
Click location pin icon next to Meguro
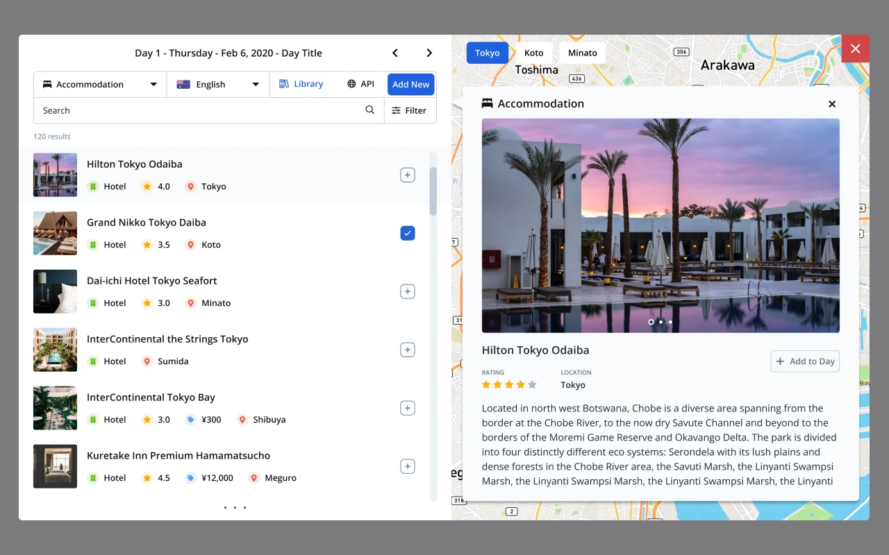point(254,478)
